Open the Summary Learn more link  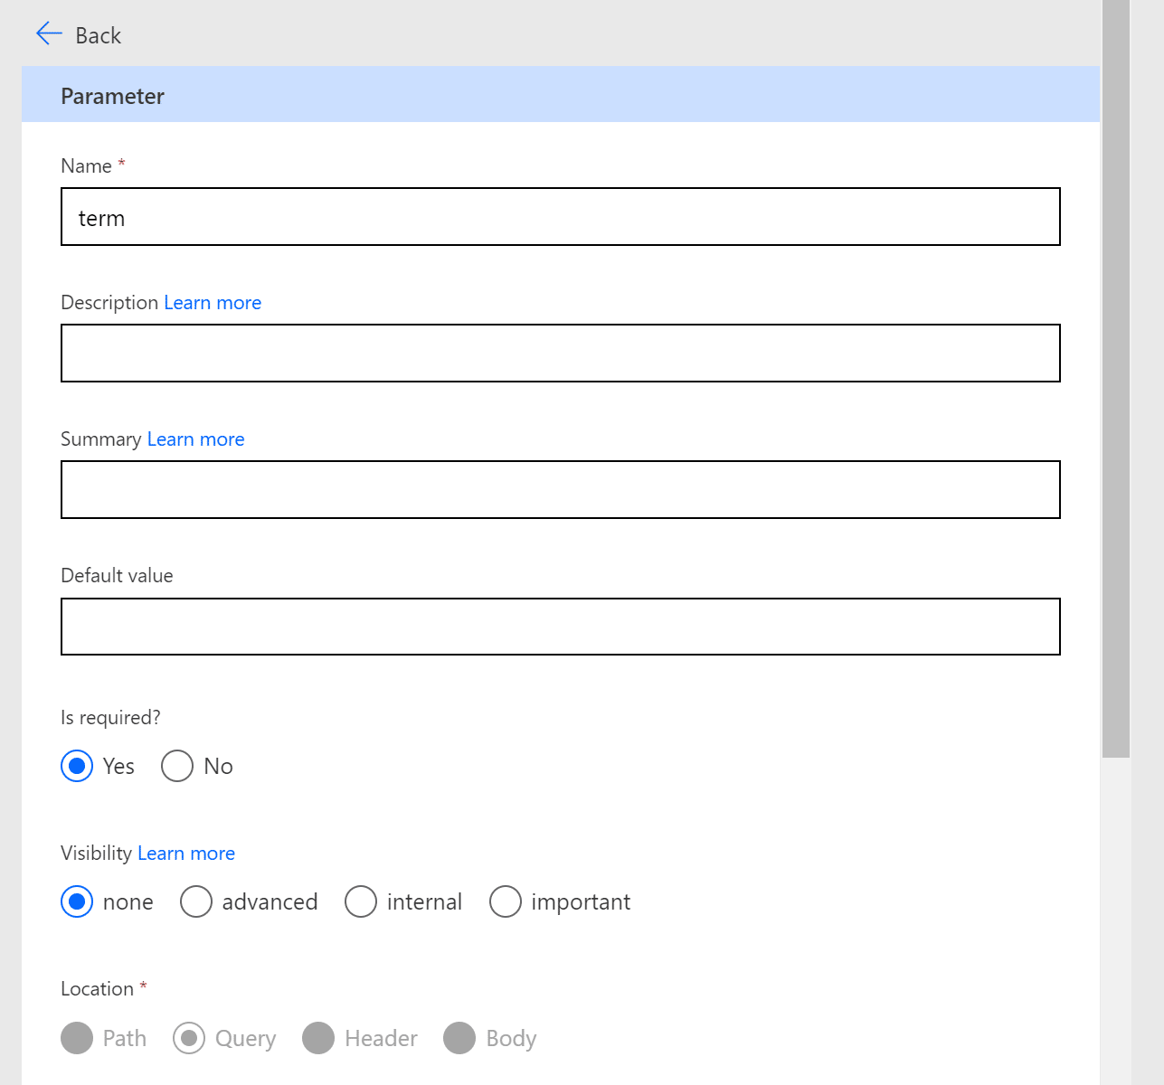coord(195,439)
